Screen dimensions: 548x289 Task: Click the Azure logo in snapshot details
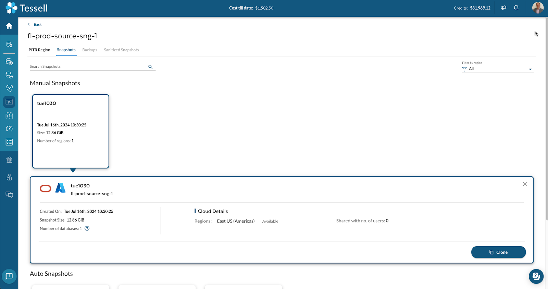click(60, 188)
